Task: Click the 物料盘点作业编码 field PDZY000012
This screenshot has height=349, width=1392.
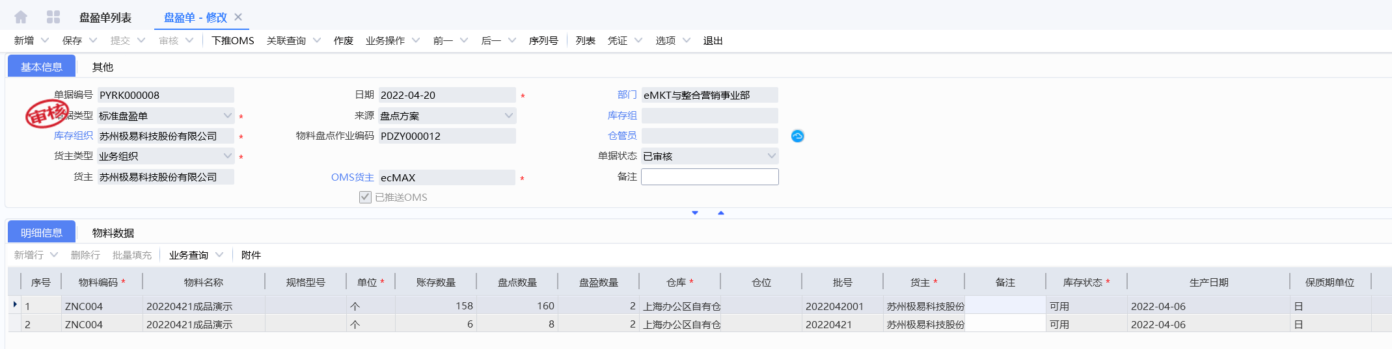Action: (447, 136)
